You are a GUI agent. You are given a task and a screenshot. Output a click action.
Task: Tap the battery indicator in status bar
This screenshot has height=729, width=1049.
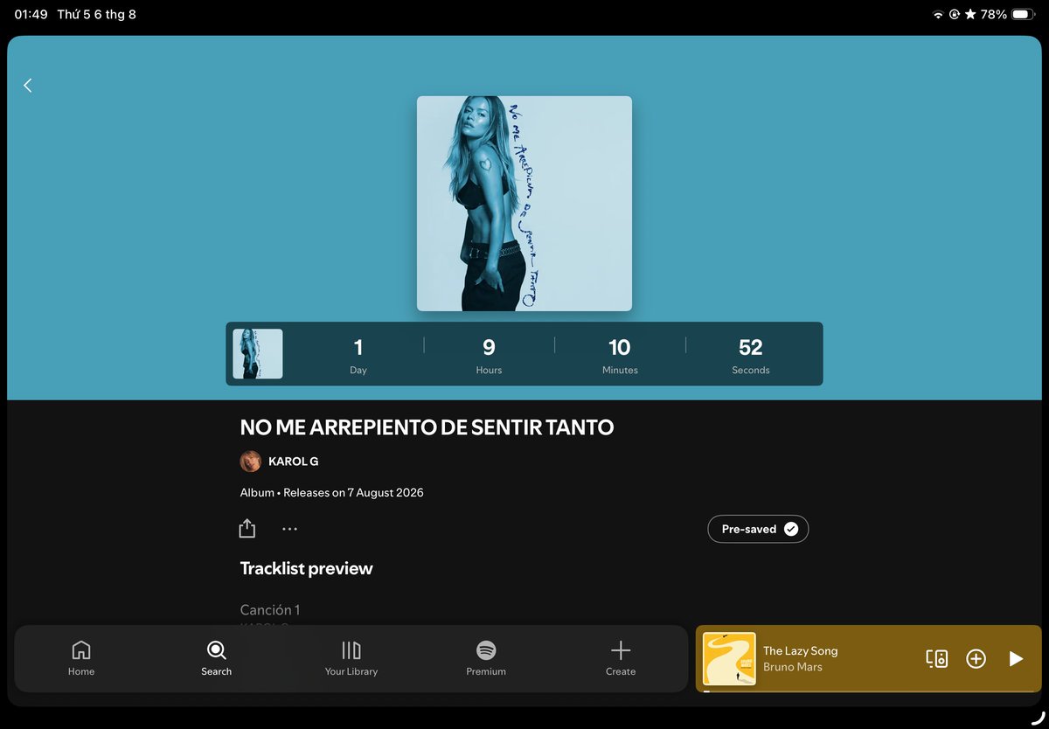coord(1022,14)
